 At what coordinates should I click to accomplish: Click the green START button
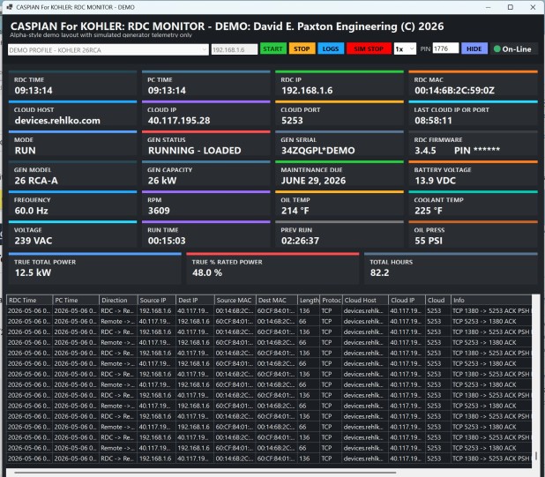(273, 49)
